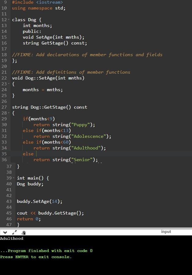
Task: Click the 'Dog buddy;' declaration
Action: coord(30,184)
